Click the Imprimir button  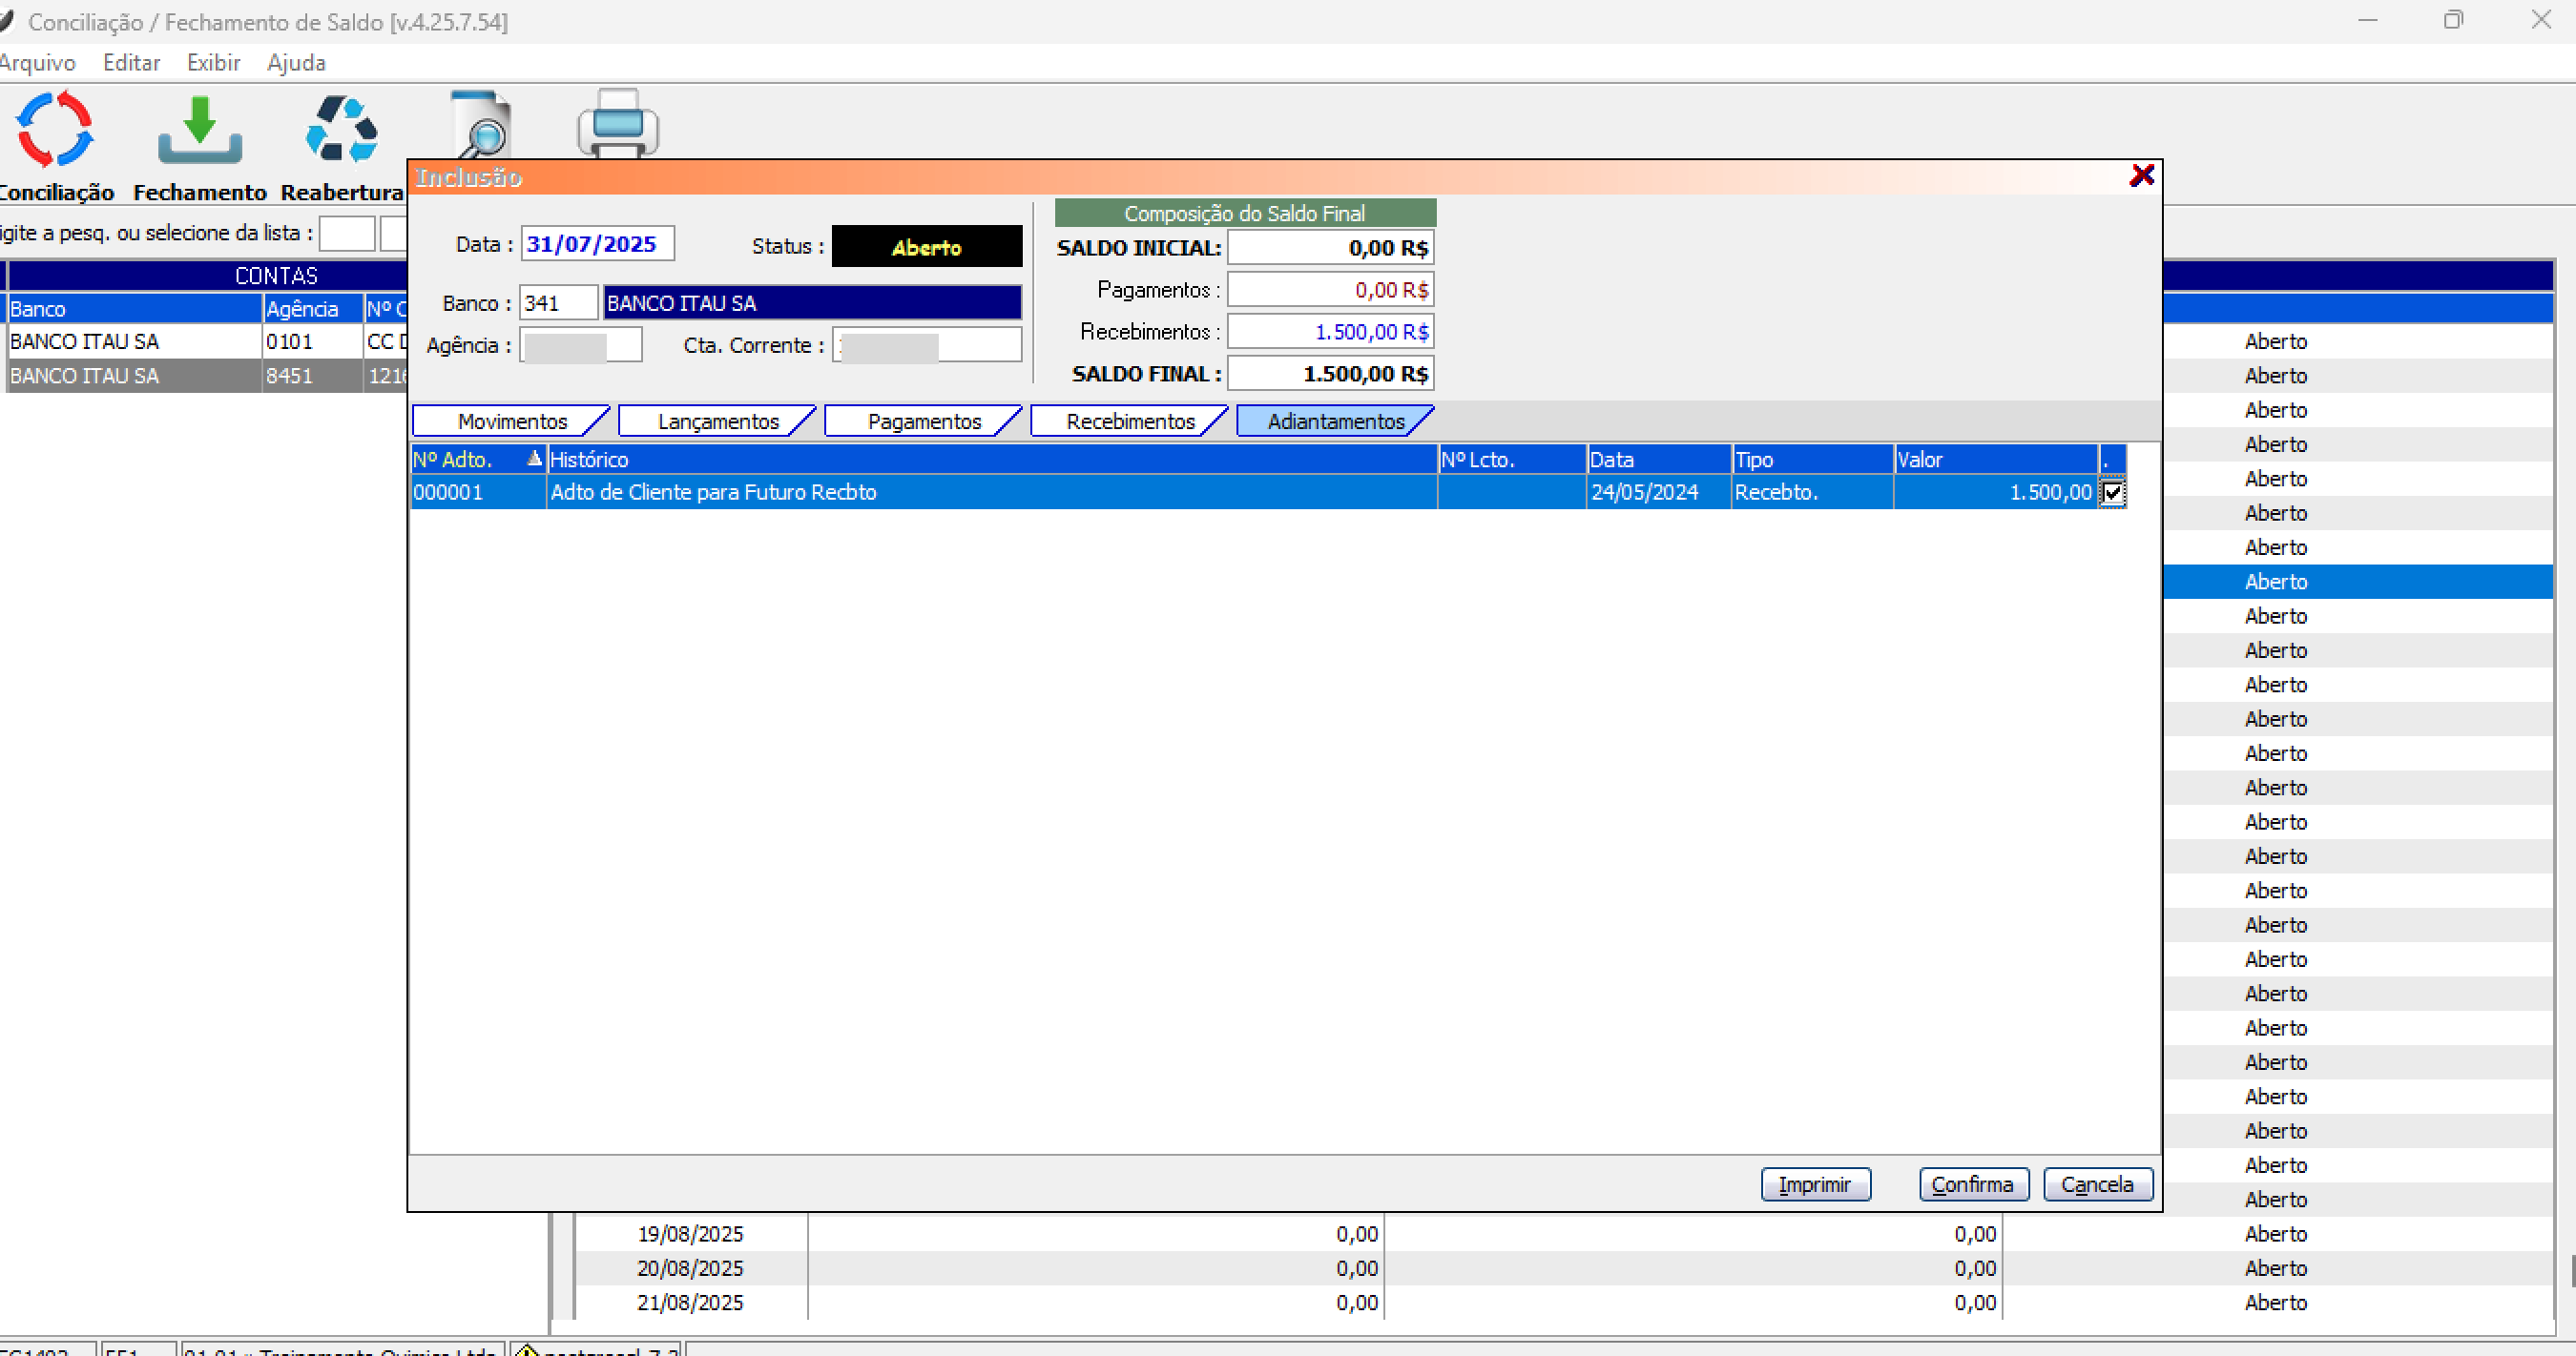(1814, 1184)
